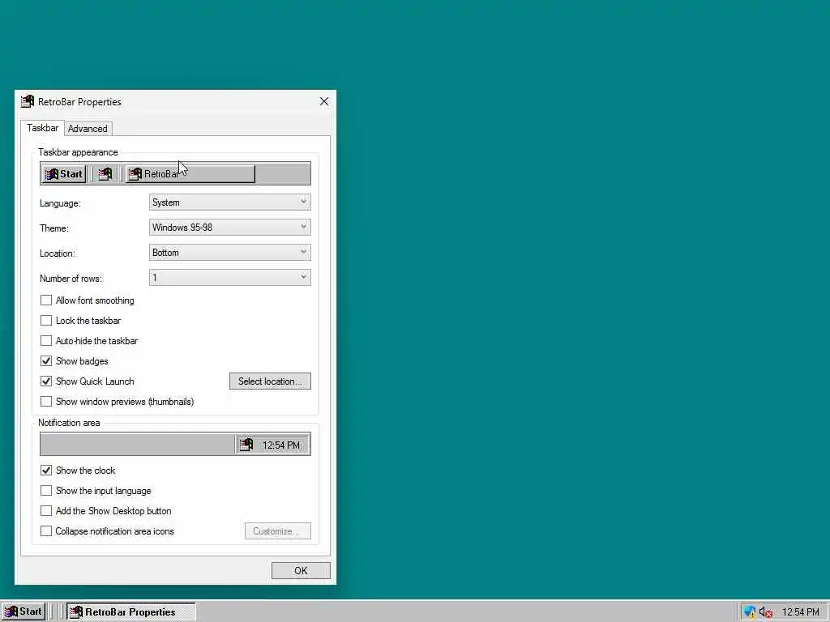Viewport: 830px width, 622px height.
Task: Click the Number of rows: label
Action: [71, 279]
